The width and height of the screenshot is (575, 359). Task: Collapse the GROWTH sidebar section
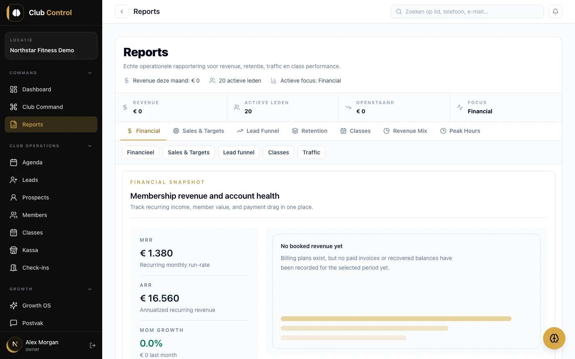(x=51, y=289)
